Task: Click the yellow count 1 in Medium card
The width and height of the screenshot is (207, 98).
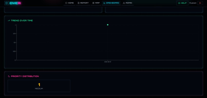Action: coord(39,85)
